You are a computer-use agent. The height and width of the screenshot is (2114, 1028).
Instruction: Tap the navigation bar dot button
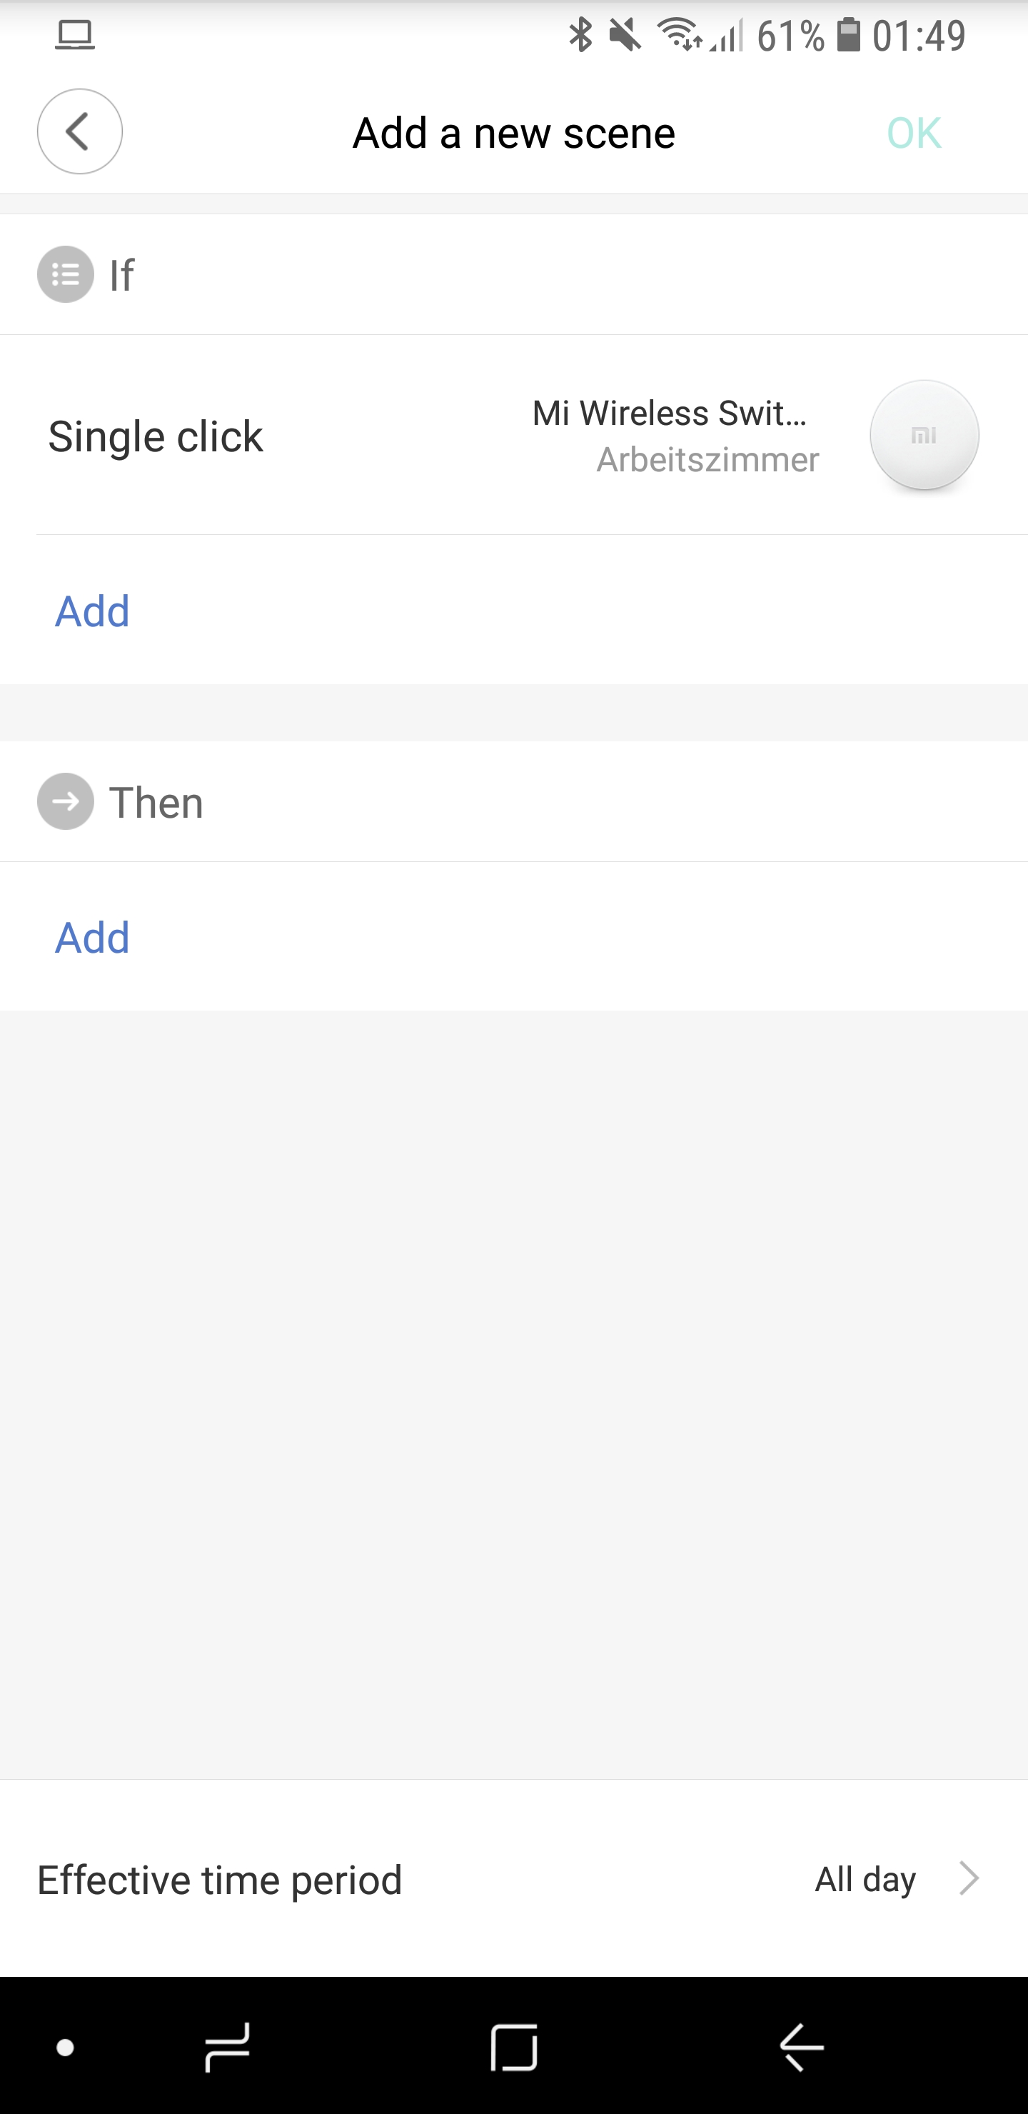[x=66, y=2048]
